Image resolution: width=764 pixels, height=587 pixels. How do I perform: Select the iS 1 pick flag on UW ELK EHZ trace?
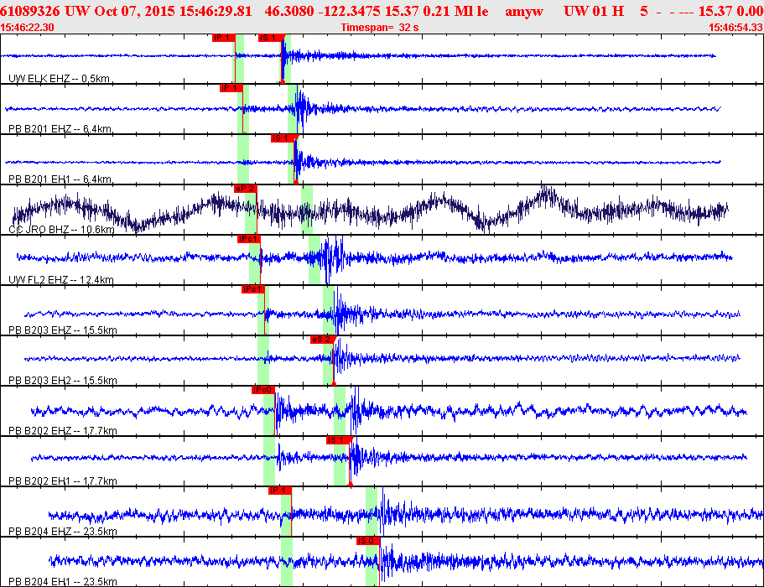tap(270, 38)
